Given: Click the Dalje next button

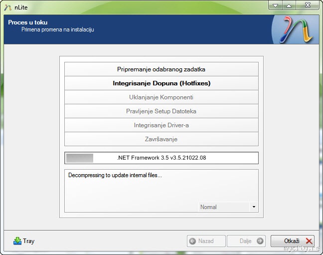Looking at the screenshot, I should pos(246,241).
